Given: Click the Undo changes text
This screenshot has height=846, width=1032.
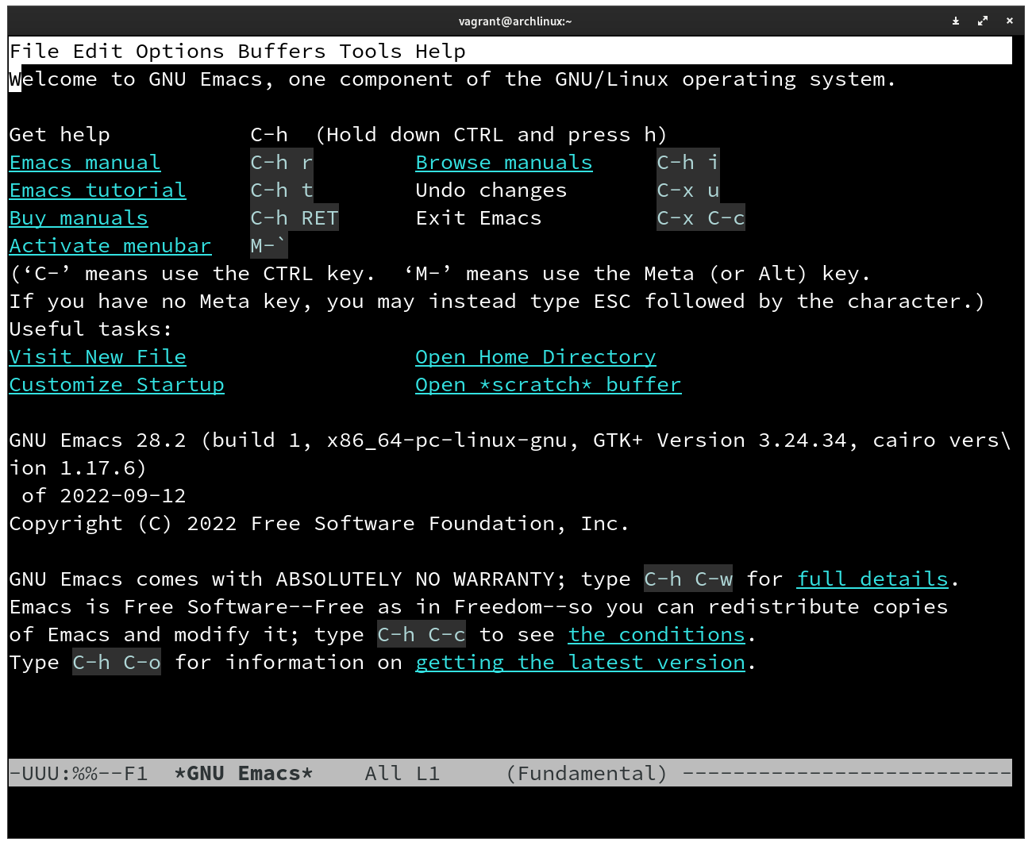Looking at the screenshot, I should (491, 190).
